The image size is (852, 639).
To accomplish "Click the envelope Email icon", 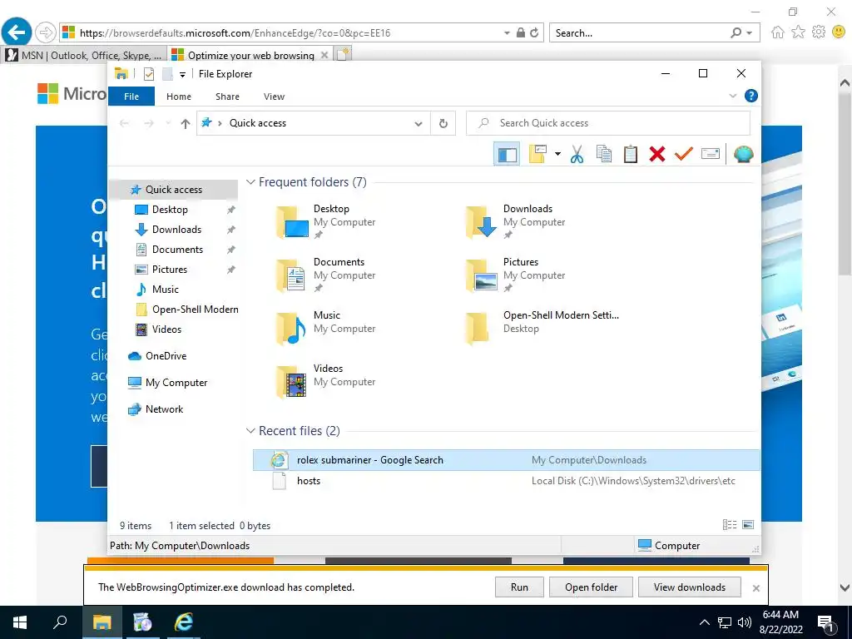I will [711, 154].
